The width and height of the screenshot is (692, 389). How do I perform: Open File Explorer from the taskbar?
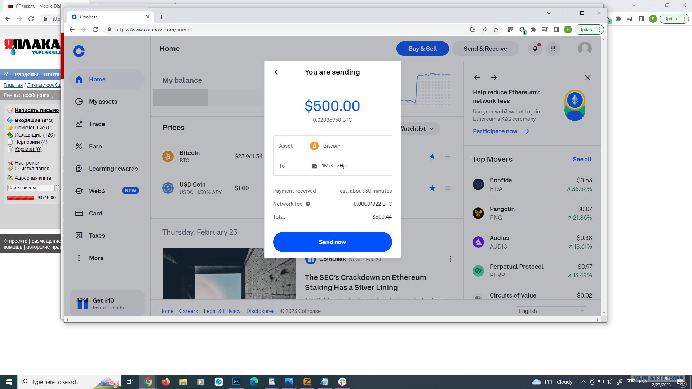pyautogui.click(x=183, y=382)
